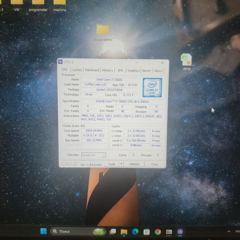Click the Multiplier value x 19.0

tap(94, 135)
